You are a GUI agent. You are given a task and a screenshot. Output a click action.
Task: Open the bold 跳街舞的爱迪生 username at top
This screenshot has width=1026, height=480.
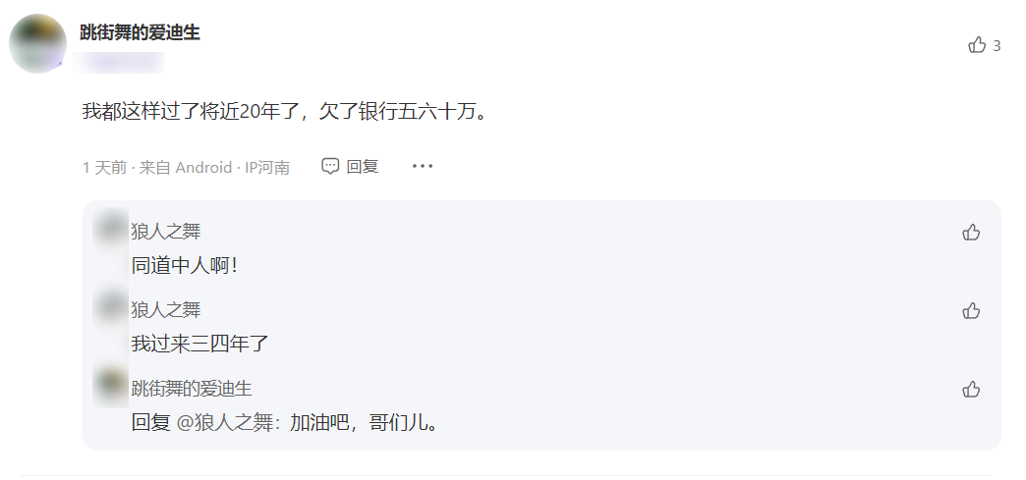(x=140, y=32)
